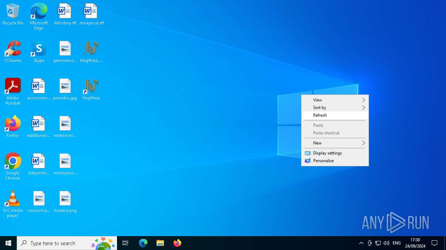Select the relationshi... image file icon

[65, 127]
